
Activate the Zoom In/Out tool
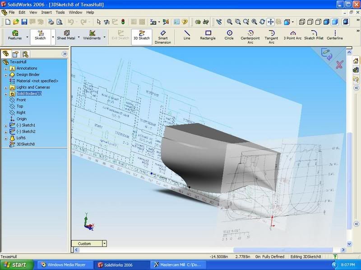pos(246,22)
